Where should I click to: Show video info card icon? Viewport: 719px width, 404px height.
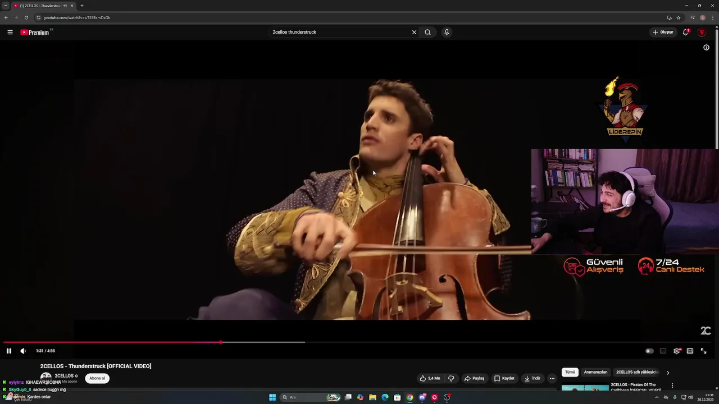[x=706, y=47]
